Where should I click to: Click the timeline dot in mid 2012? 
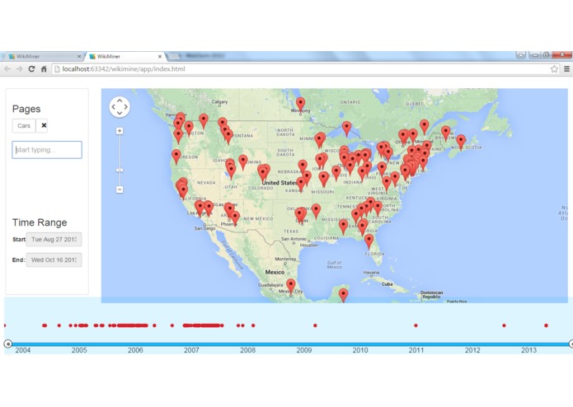[505, 325]
